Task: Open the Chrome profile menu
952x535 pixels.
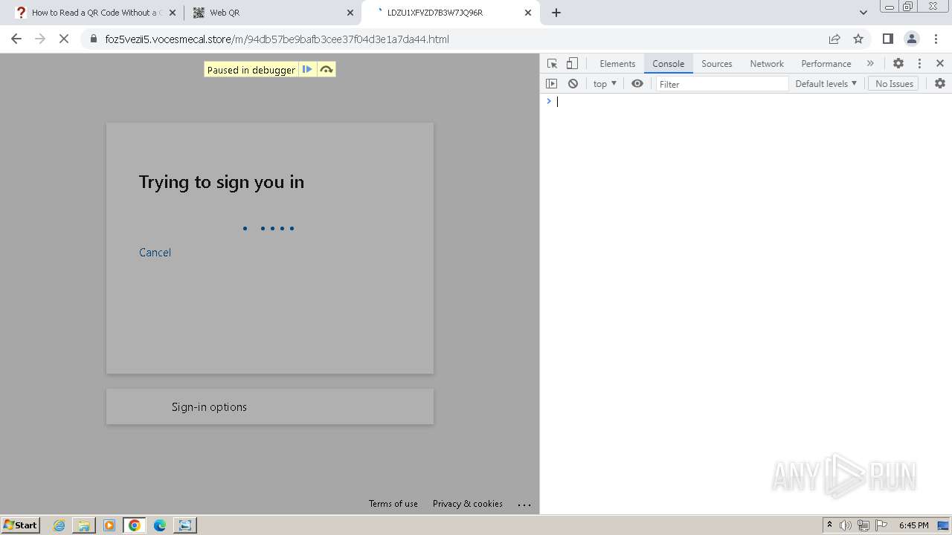Action: click(x=912, y=39)
